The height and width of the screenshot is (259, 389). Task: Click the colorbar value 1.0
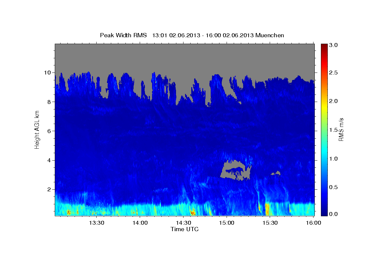pyautogui.click(x=334, y=159)
